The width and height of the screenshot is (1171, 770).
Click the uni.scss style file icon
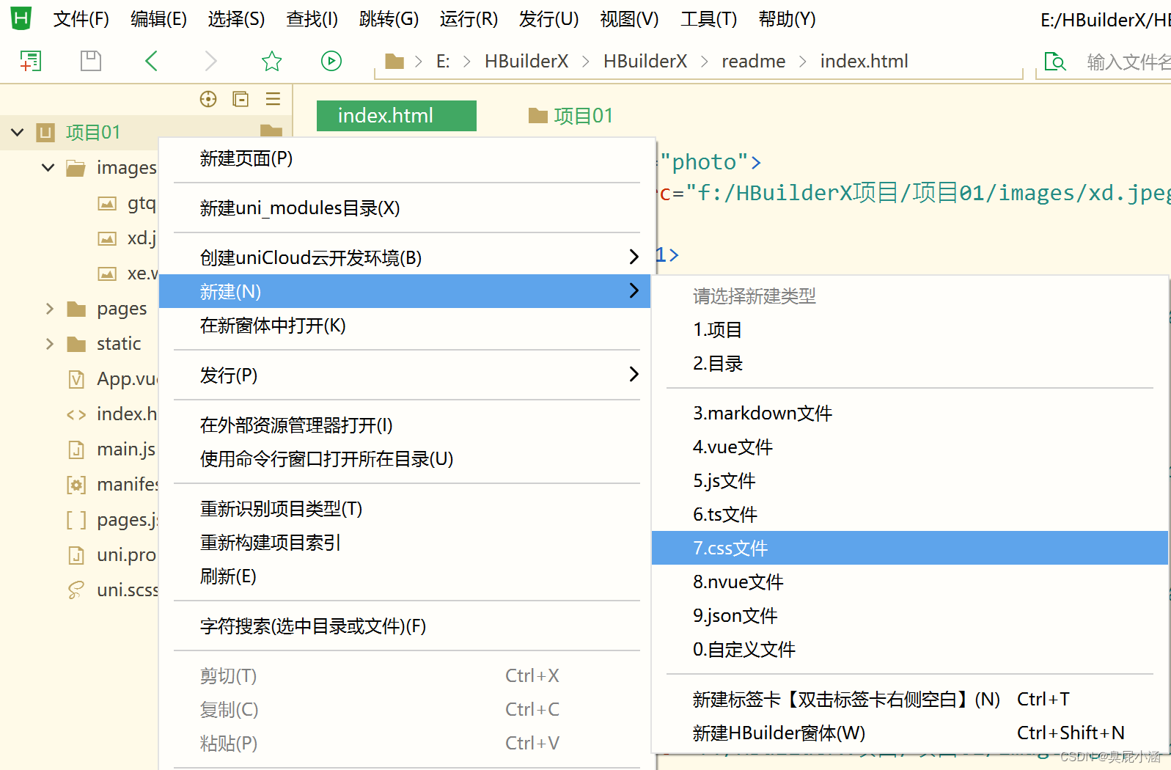[x=76, y=590]
